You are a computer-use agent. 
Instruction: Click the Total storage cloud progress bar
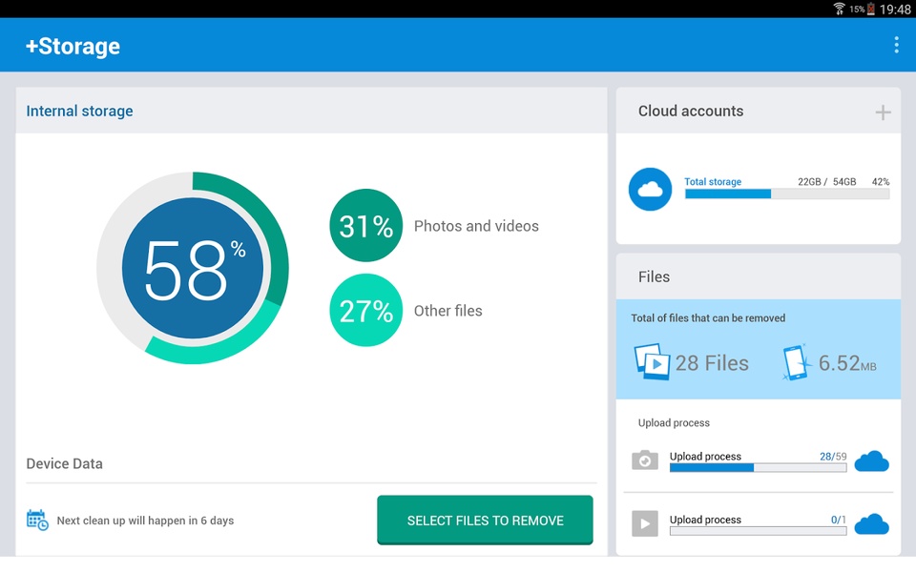pyautogui.click(x=787, y=194)
